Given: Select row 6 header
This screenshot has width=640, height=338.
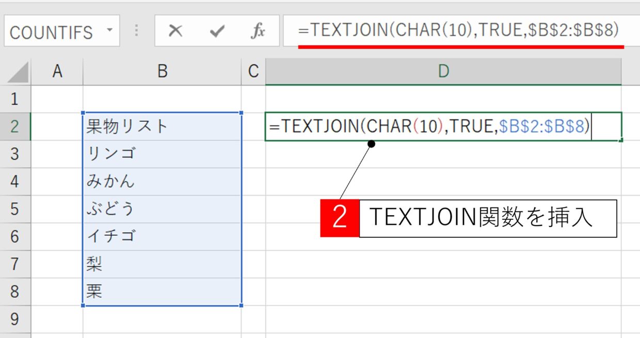Looking at the screenshot, I should point(15,237).
